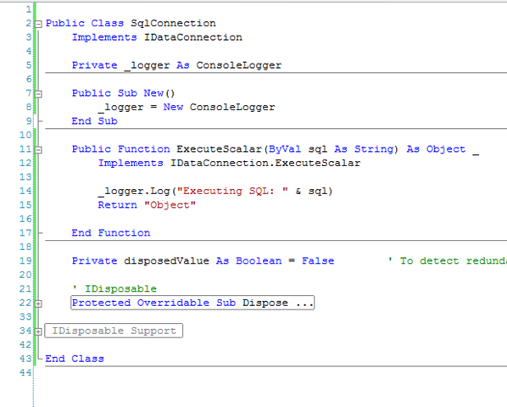Click 'Object' return type on line 11

pos(446,149)
